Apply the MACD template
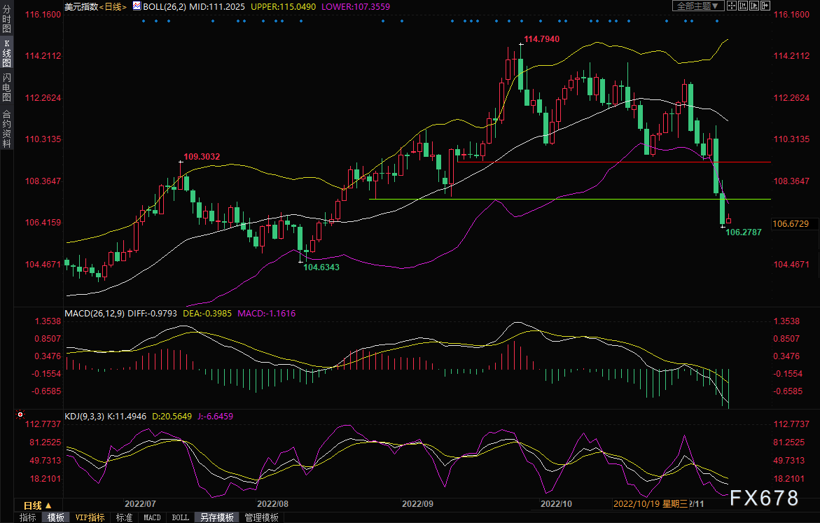 [x=152, y=517]
